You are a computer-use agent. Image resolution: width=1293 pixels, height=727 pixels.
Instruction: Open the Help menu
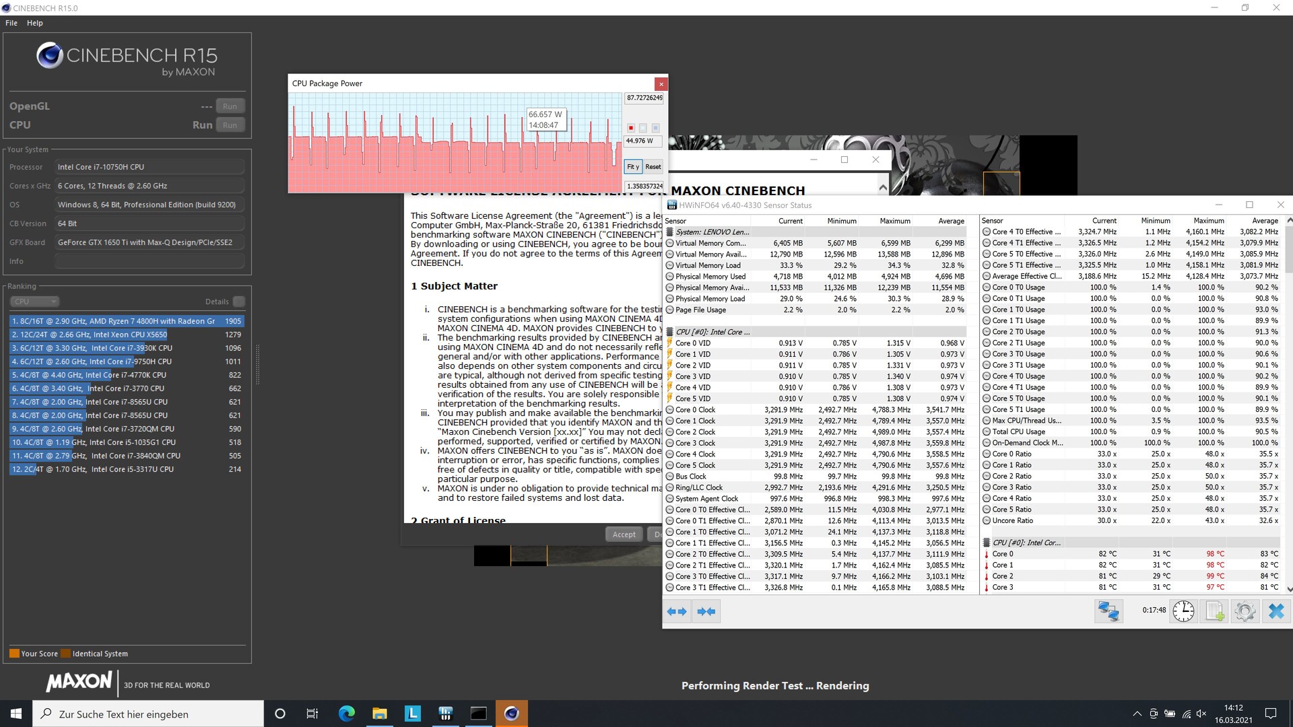tap(35, 23)
